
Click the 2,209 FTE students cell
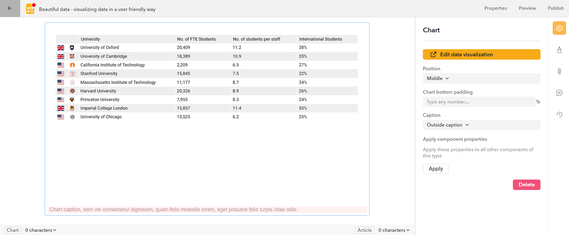click(182, 65)
